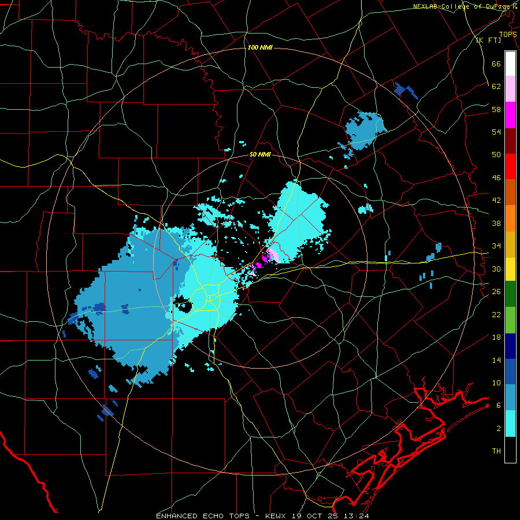
Task: Click the black TH swatch at legend bottom
Action: (x=510, y=450)
